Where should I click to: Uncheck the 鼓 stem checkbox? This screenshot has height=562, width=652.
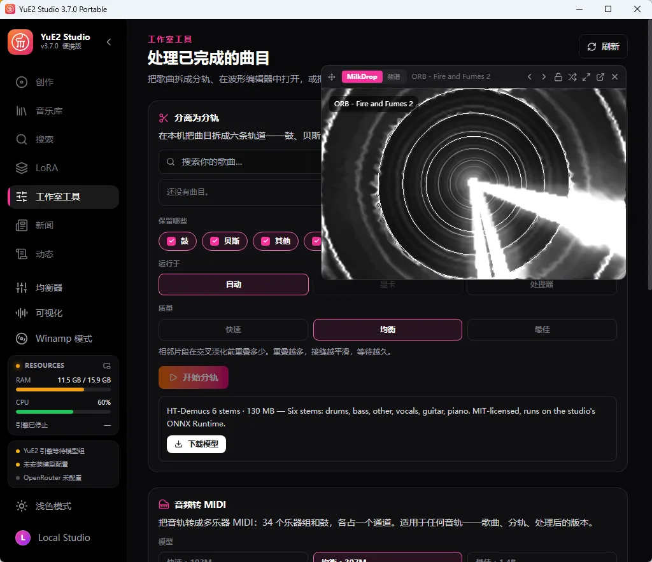[x=171, y=241]
